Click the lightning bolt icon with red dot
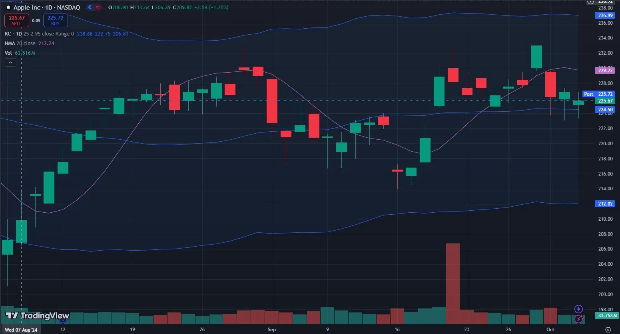This screenshot has width=620, height=334. coord(578,319)
